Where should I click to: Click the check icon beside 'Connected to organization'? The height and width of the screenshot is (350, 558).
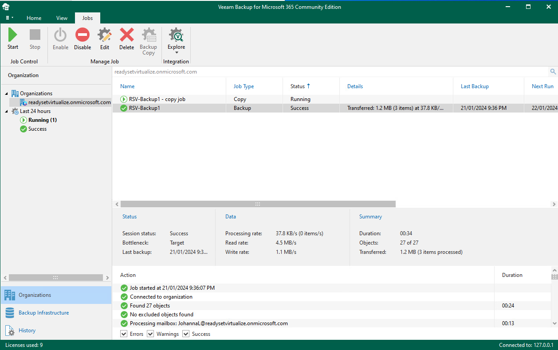coord(124,297)
